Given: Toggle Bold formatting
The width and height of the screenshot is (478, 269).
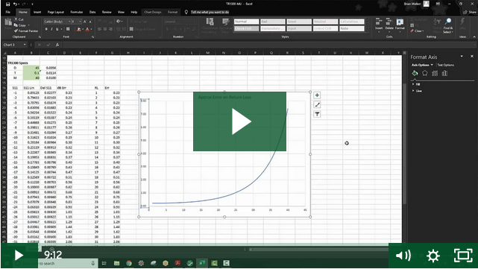Looking at the screenshot, I should coord(46,29).
